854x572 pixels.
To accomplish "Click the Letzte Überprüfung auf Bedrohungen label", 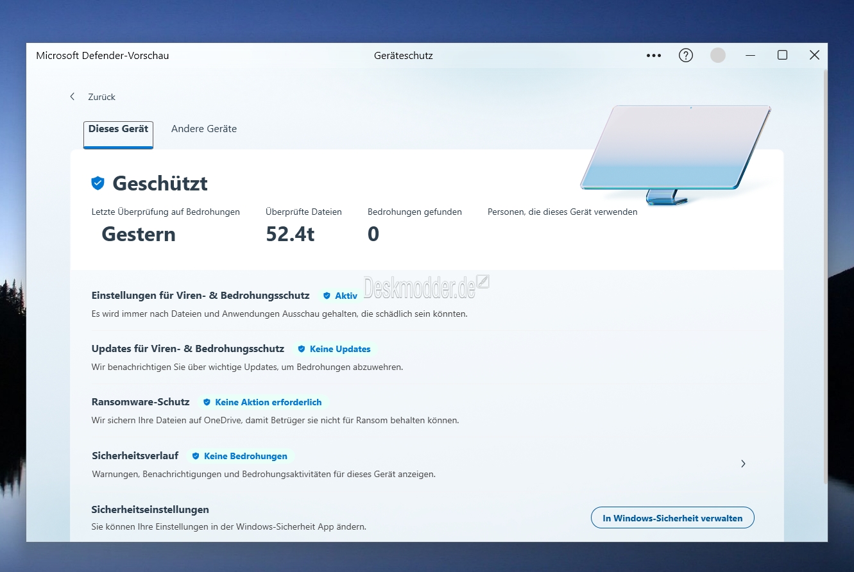I will tap(166, 212).
